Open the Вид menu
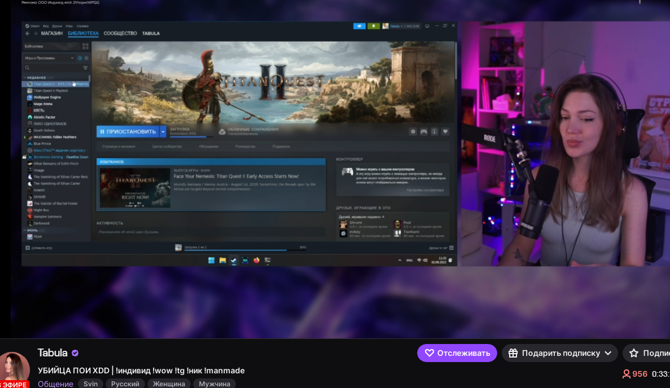This screenshot has height=388, width=670. click(x=46, y=26)
